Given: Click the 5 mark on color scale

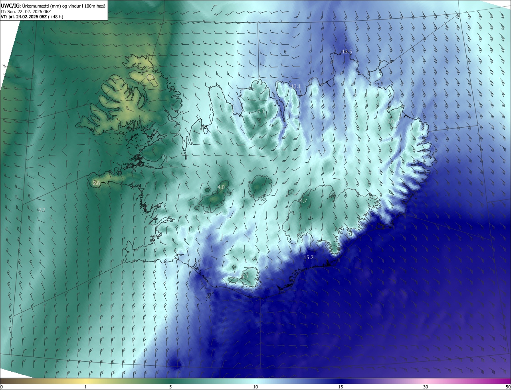Looking at the screenshot, I should coord(170,387).
